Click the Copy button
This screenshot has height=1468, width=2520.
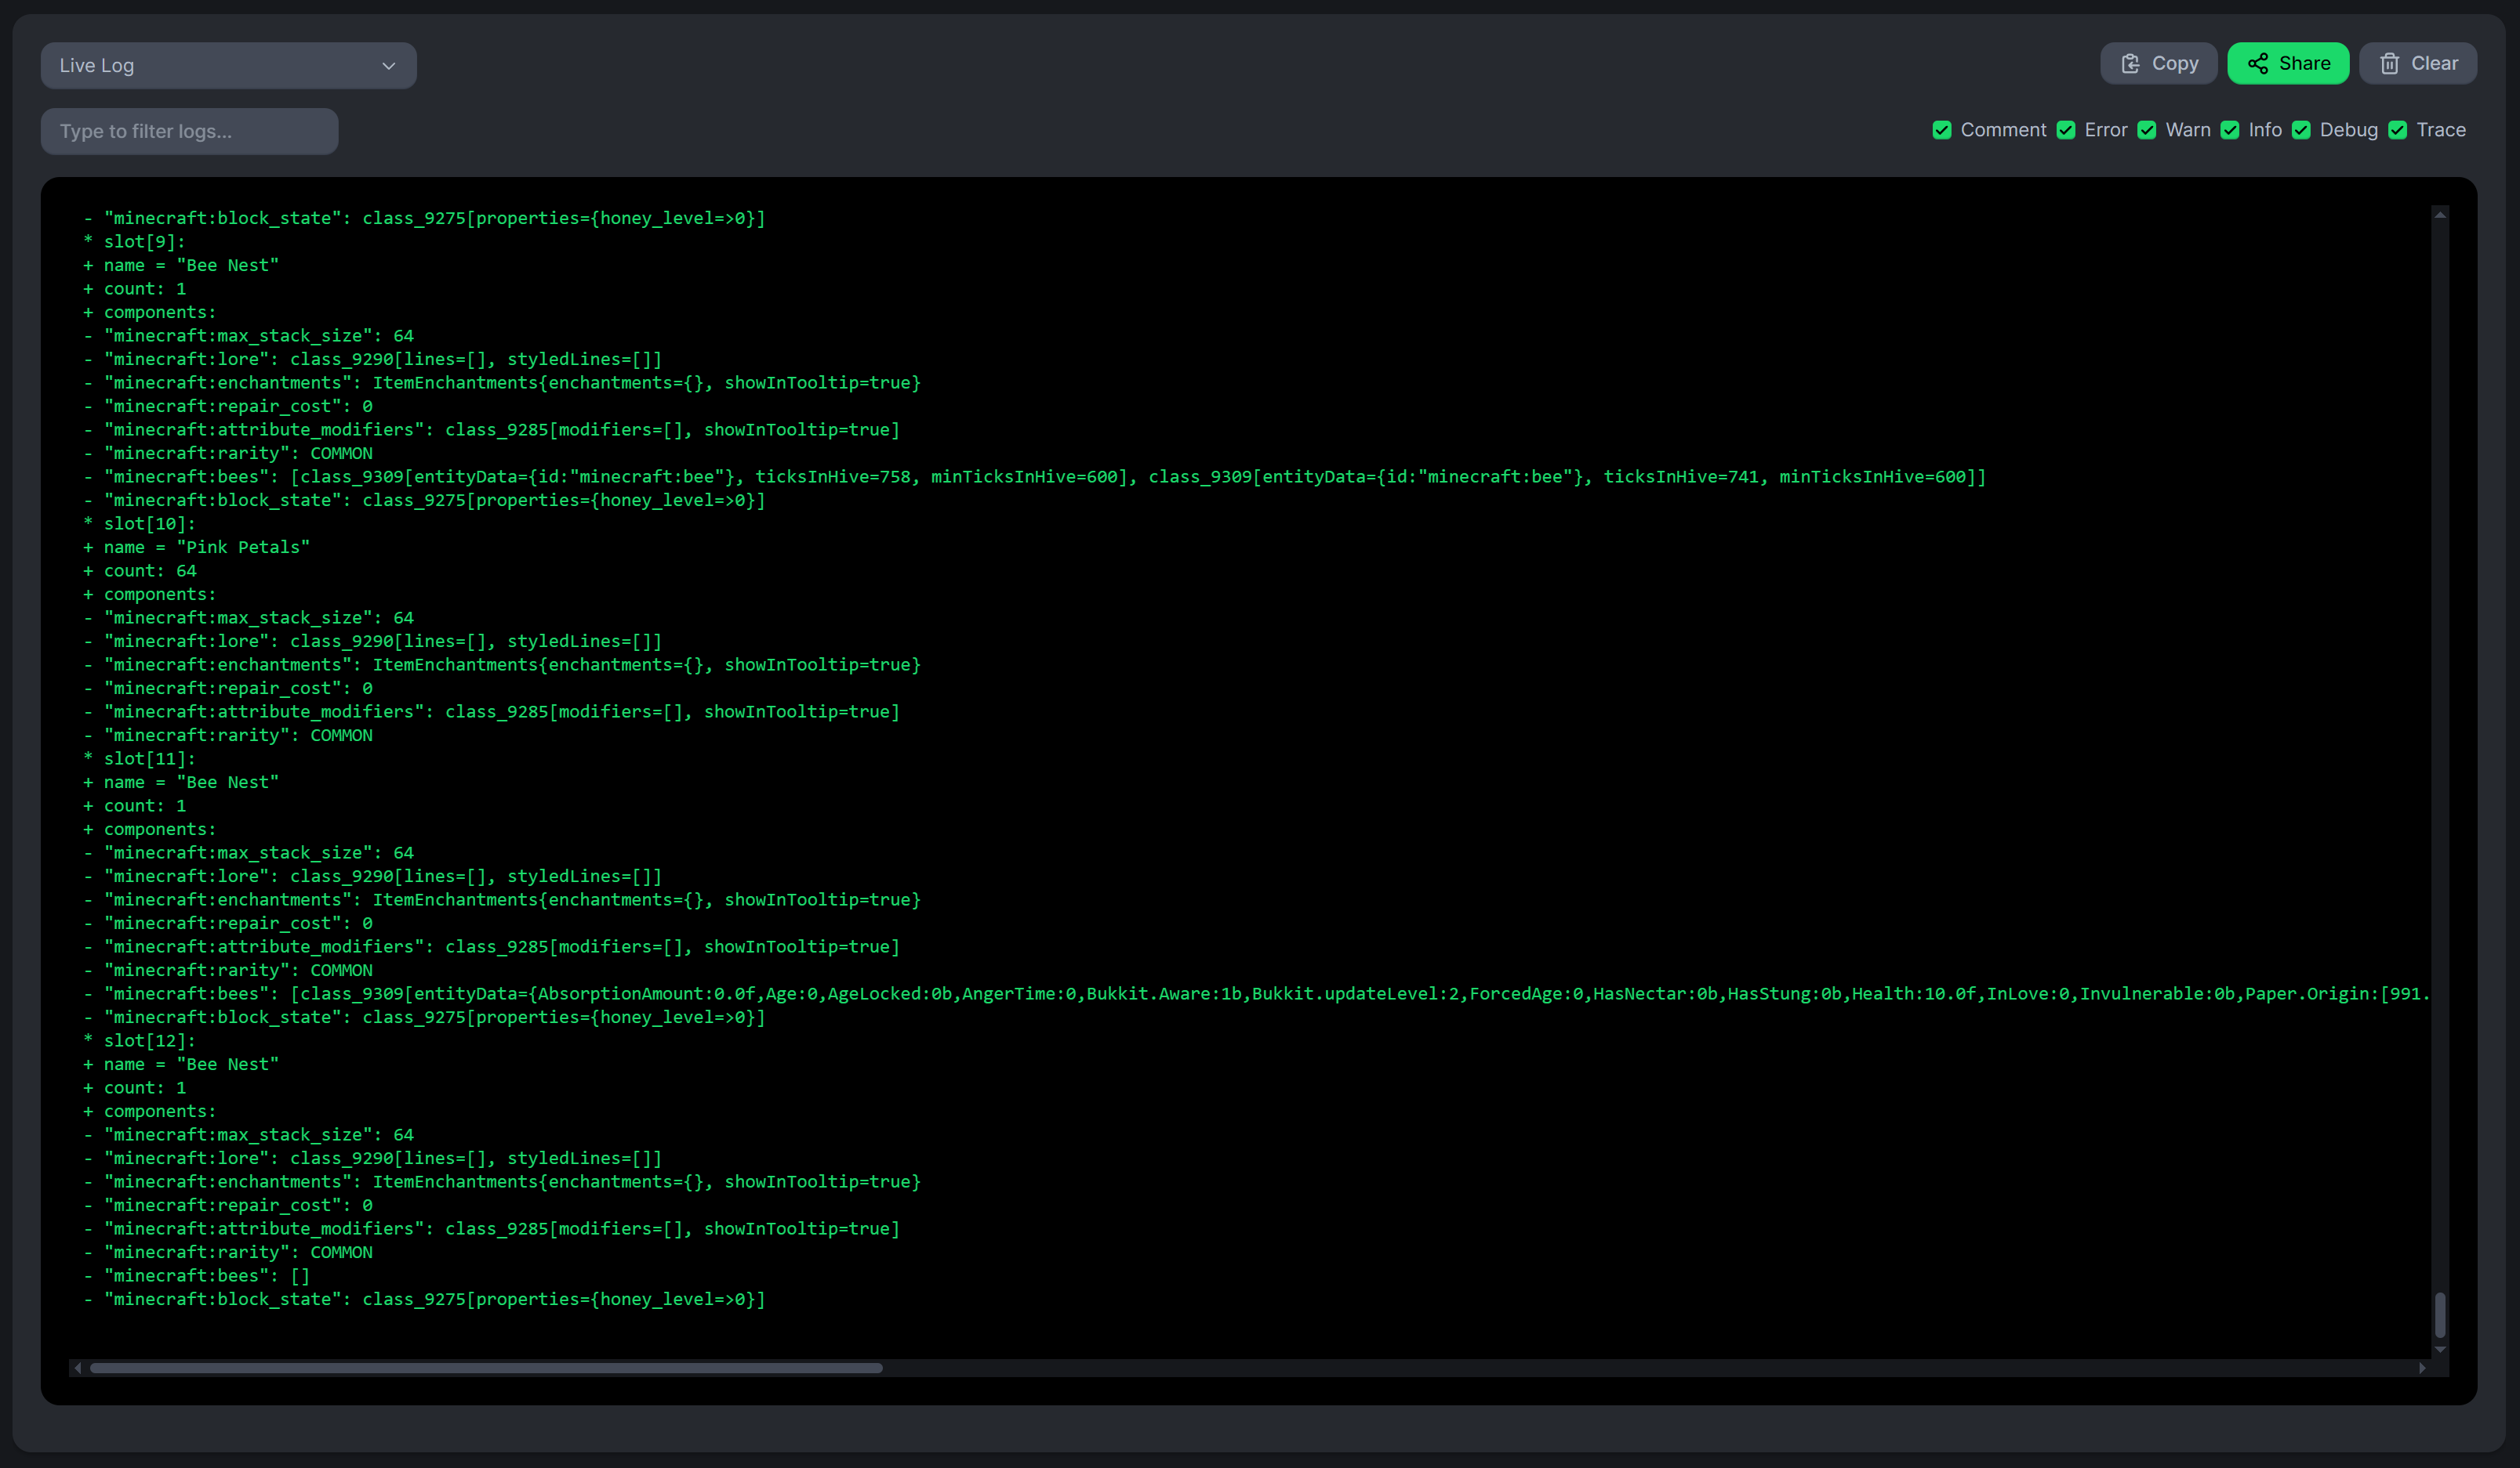pos(2158,63)
